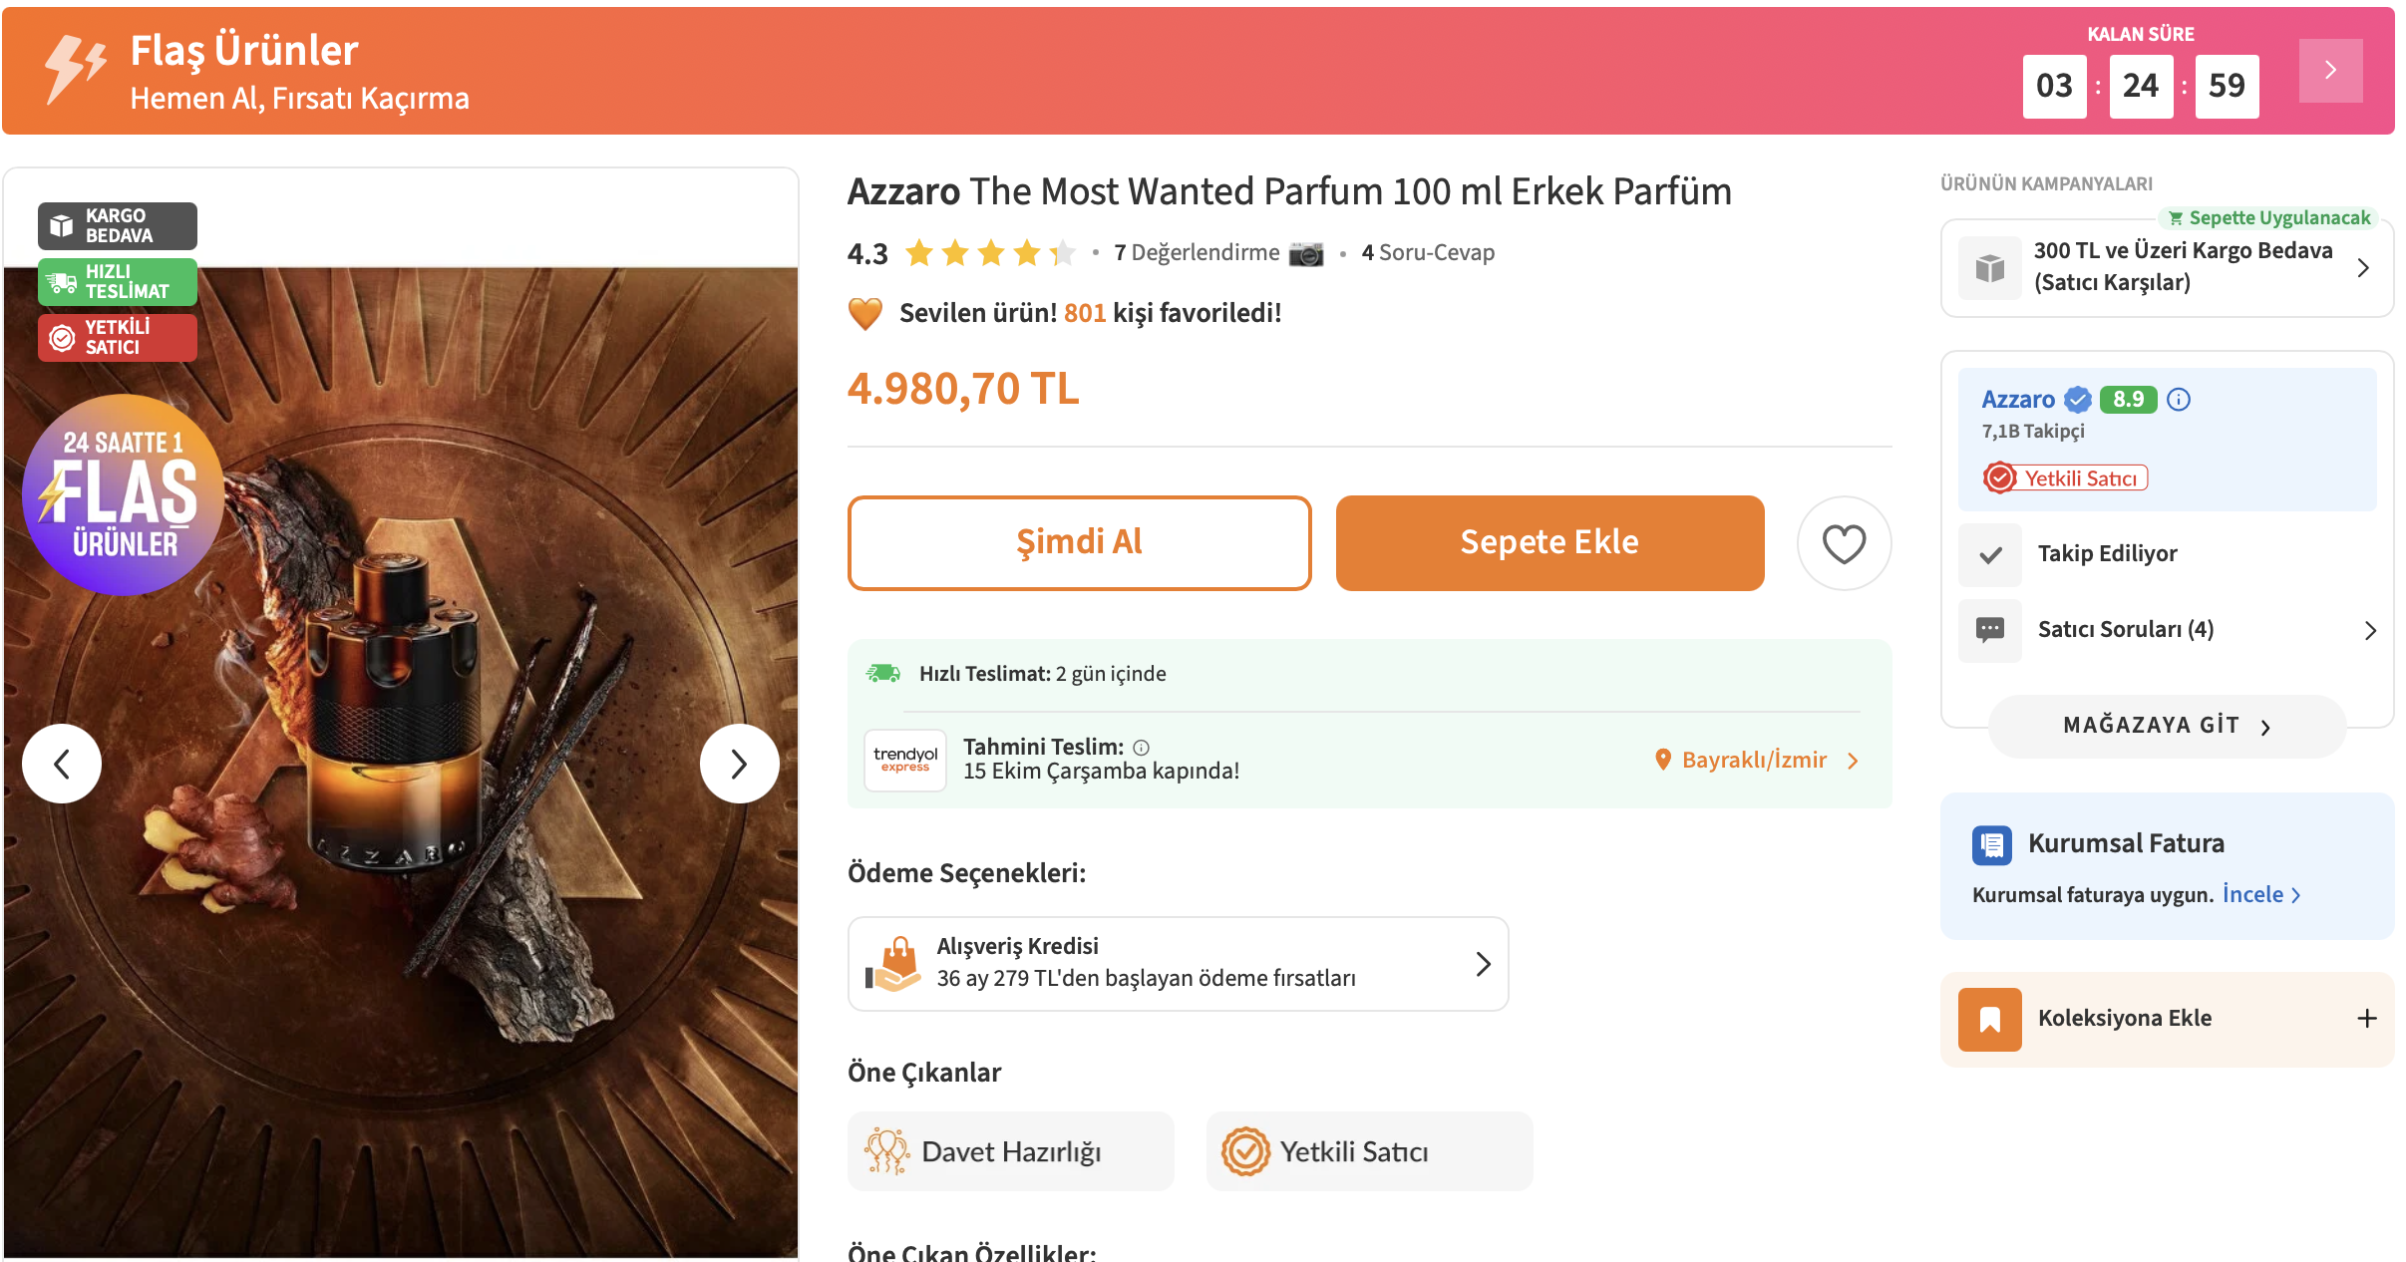Expand the Alışveriş Kredisi payment option
2406x1262 pixels.
click(1178, 963)
